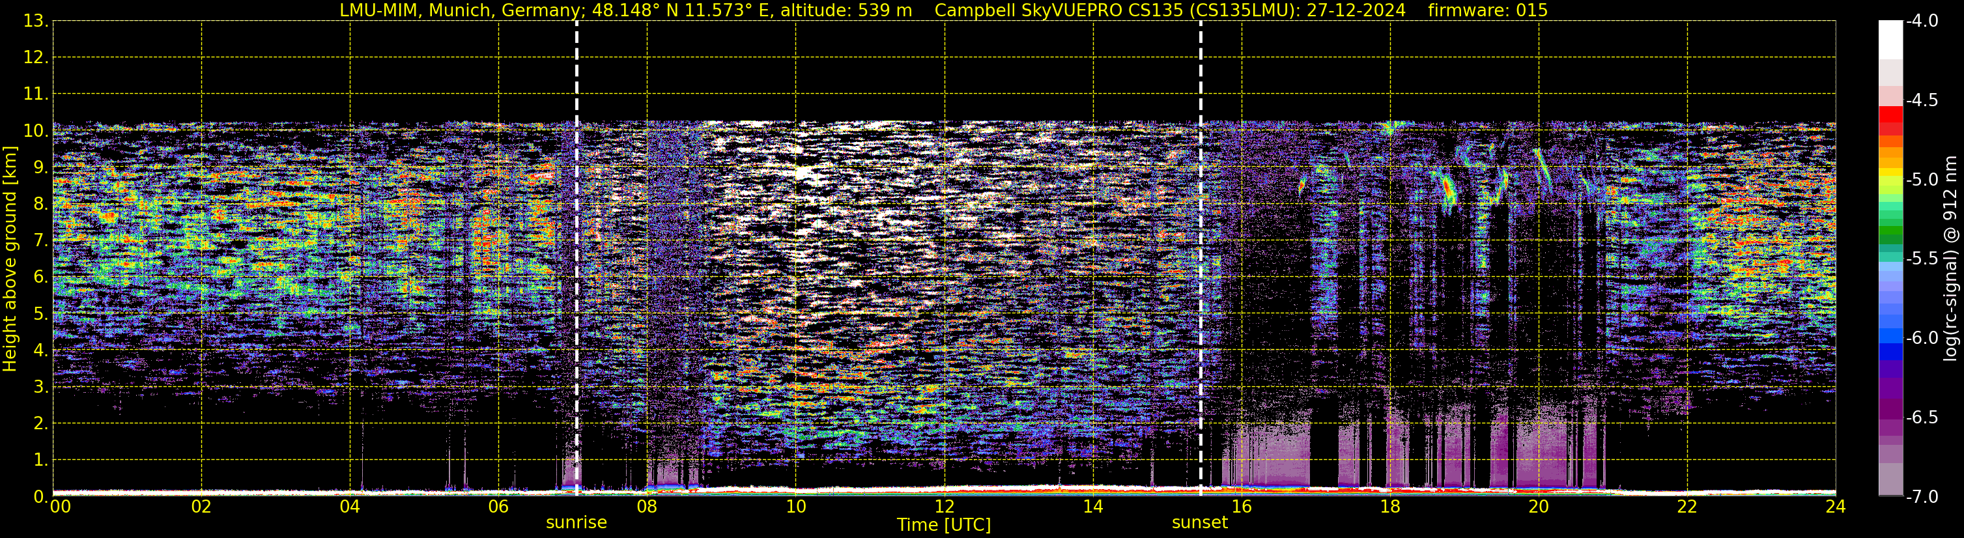Viewport: 1964px width, 538px height.
Task: Click the '-6.5' colorbar value
Action: coord(1922,418)
